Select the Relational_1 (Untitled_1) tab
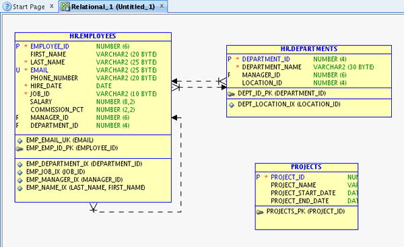This screenshot has width=404, height=247. [113, 7]
